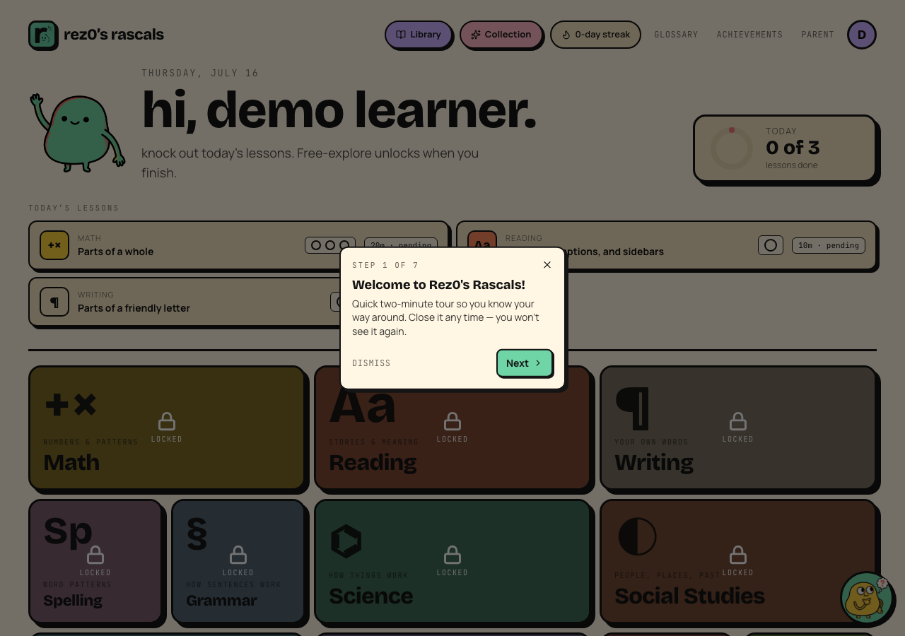Open the Spelling subject card title
This screenshot has height=636, width=905.
(73, 601)
